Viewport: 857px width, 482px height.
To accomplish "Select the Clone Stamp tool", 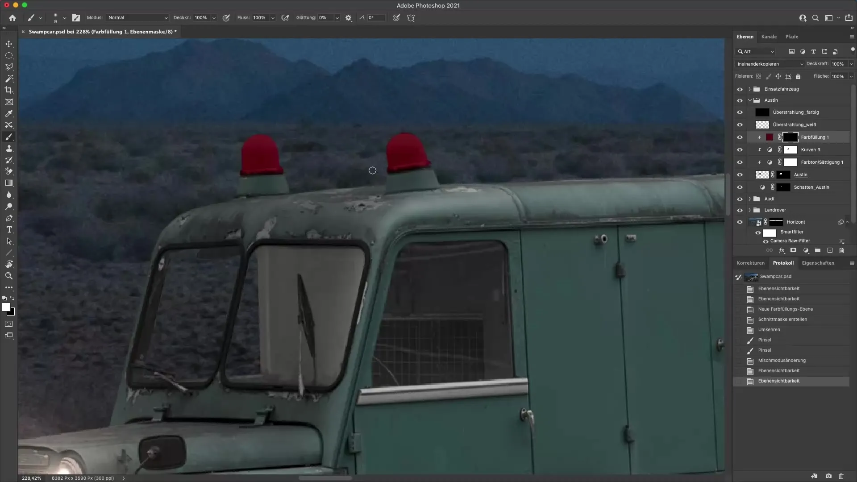I will click(x=9, y=149).
